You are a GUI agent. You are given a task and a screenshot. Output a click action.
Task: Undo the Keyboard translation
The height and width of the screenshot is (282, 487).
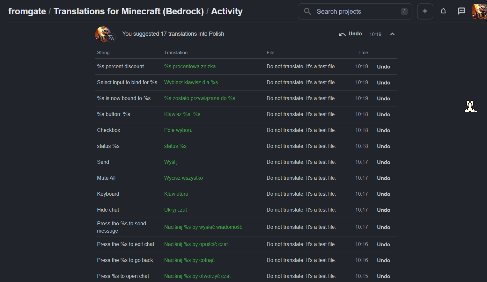click(383, 194)
